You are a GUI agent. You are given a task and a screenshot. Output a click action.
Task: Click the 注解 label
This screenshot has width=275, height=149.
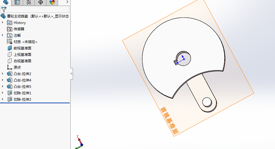pos(17,36)
